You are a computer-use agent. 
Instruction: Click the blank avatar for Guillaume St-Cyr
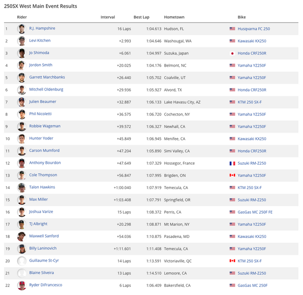pyautogui.click(x=21, y=261)
